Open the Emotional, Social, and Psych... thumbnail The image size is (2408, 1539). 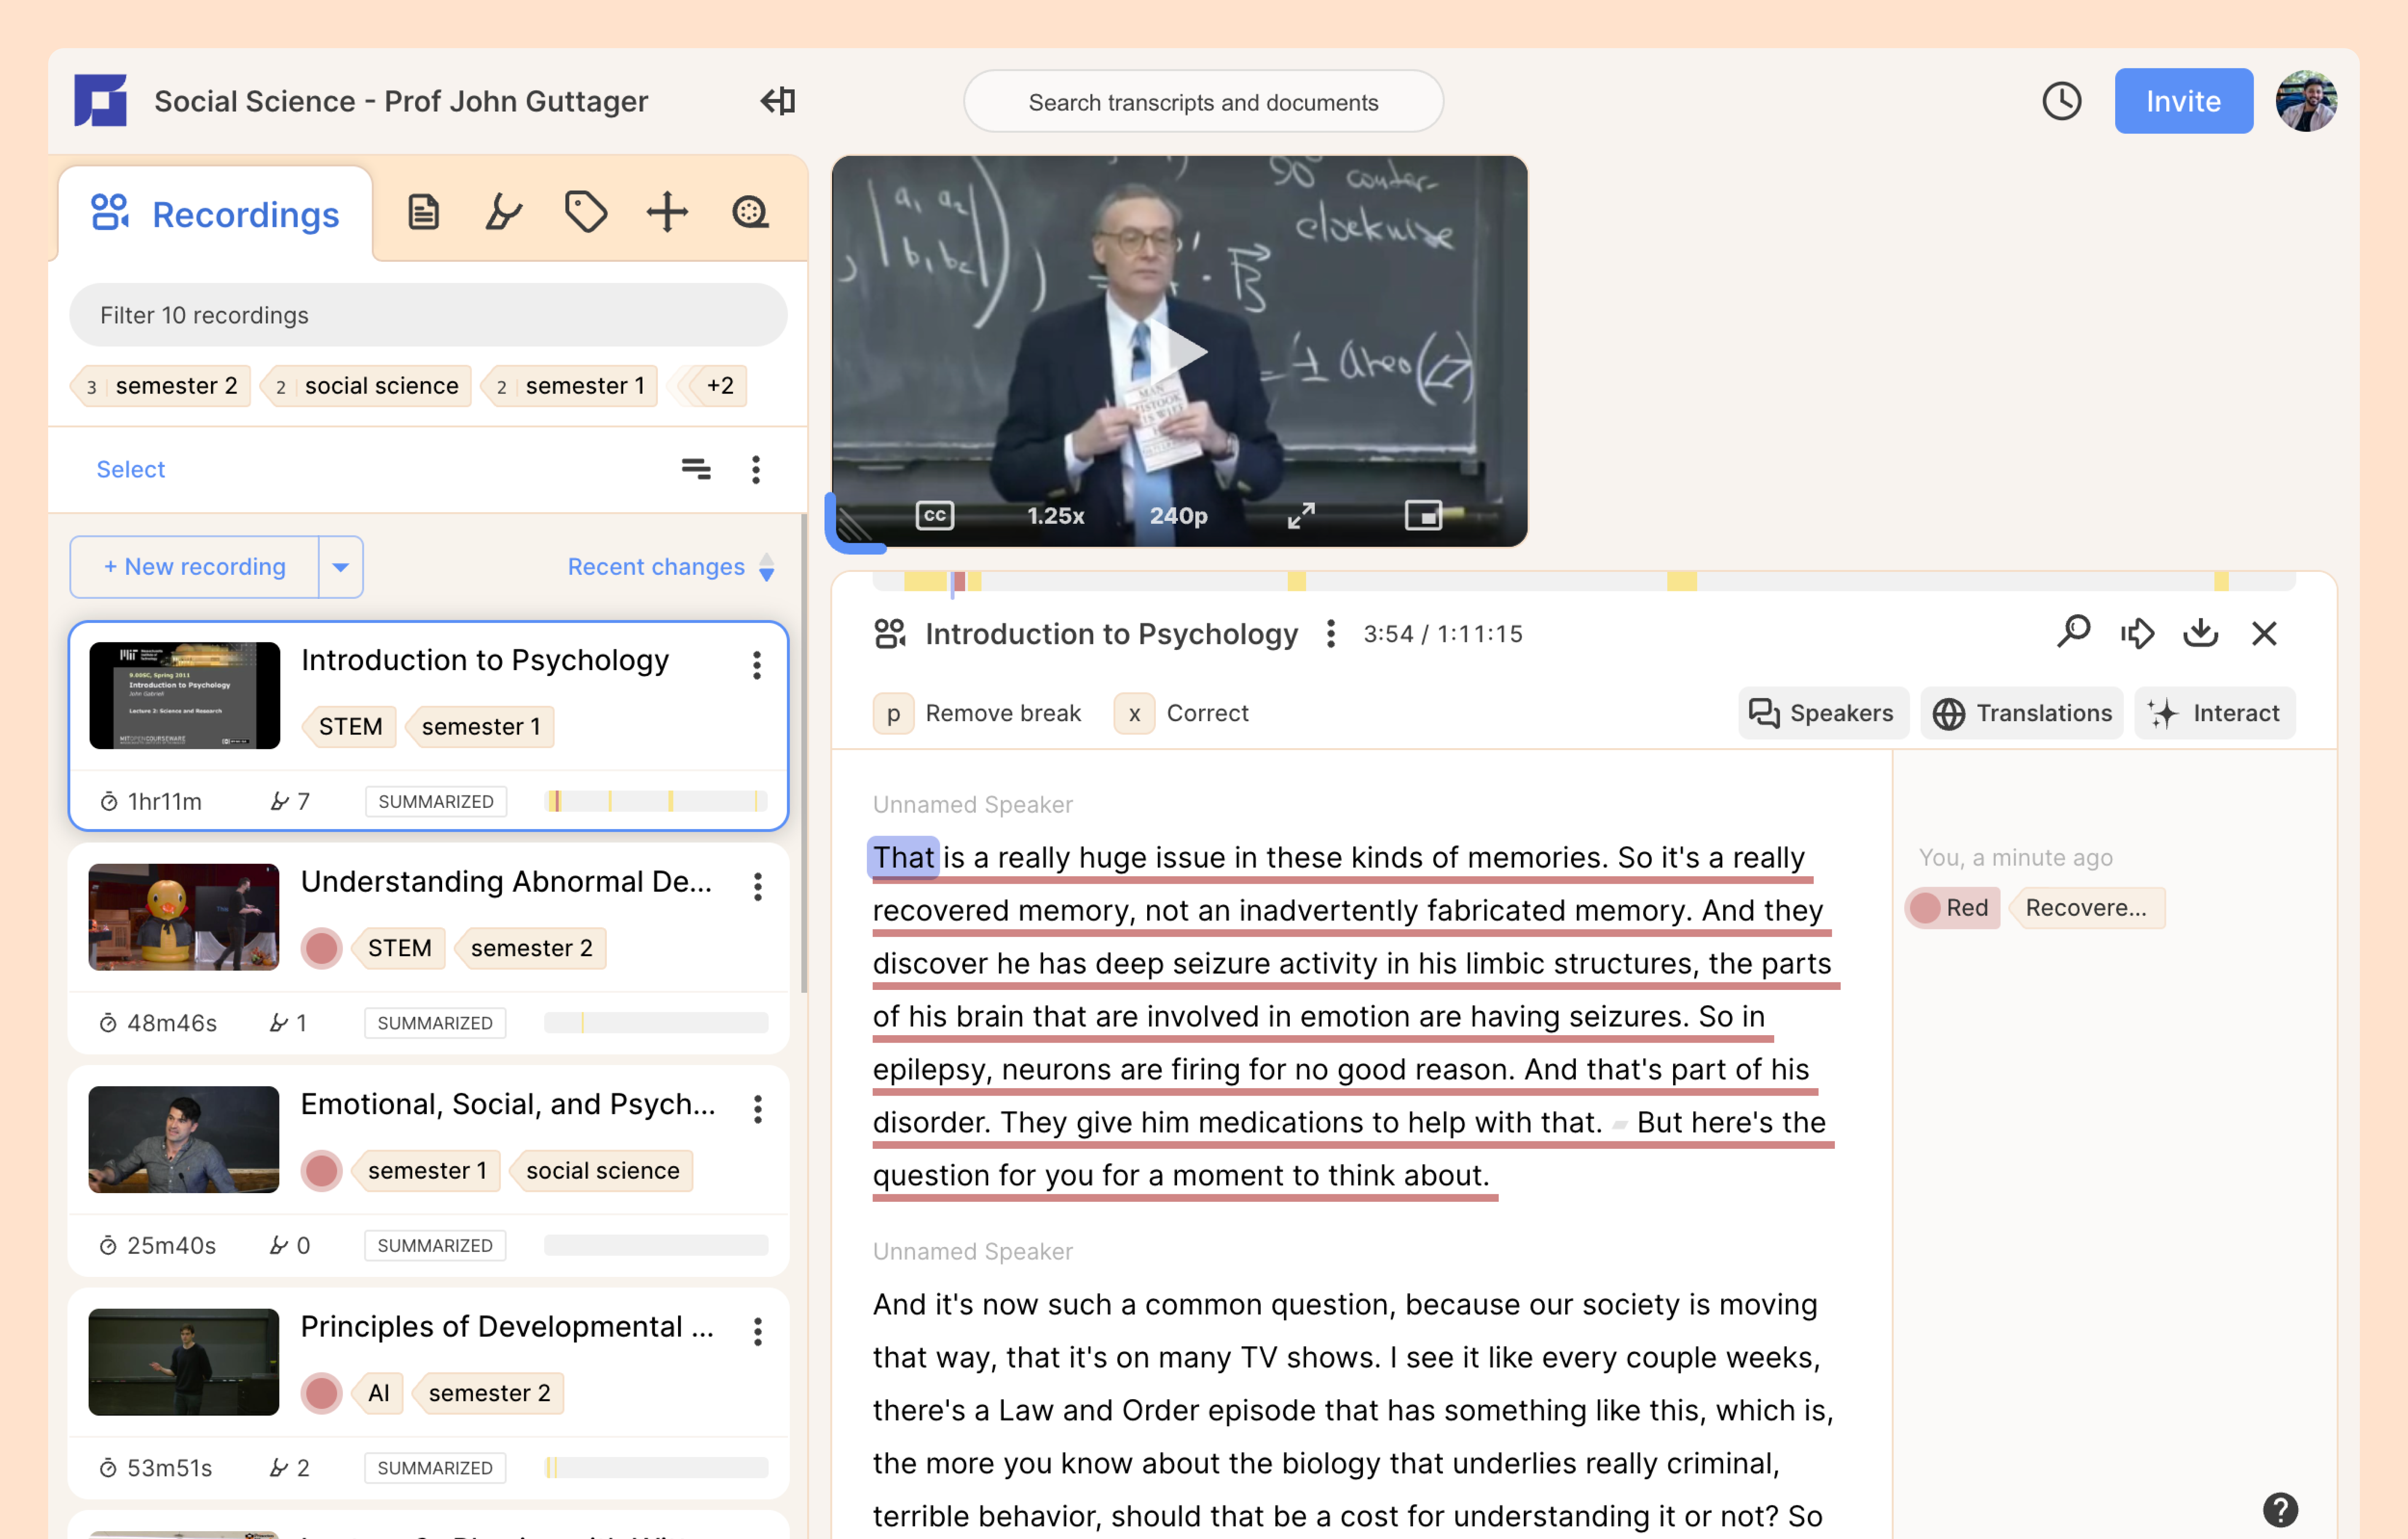(184, 1140)
